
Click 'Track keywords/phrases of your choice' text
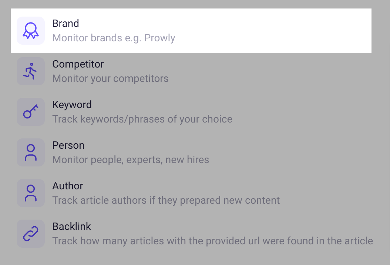coord(142,119)
